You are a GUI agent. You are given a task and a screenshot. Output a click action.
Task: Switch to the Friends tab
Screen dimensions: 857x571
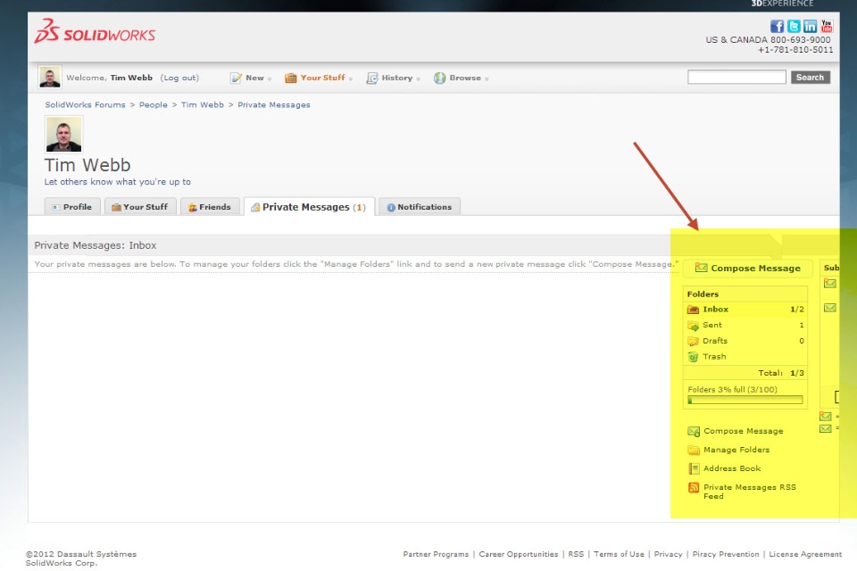pos(210,207)
